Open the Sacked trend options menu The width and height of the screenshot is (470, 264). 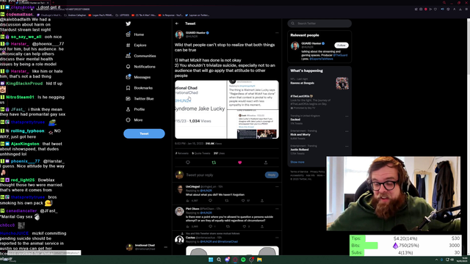tap(347, 116)
